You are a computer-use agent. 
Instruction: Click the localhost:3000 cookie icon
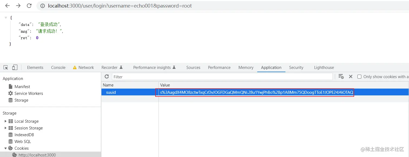click(14, 155)
